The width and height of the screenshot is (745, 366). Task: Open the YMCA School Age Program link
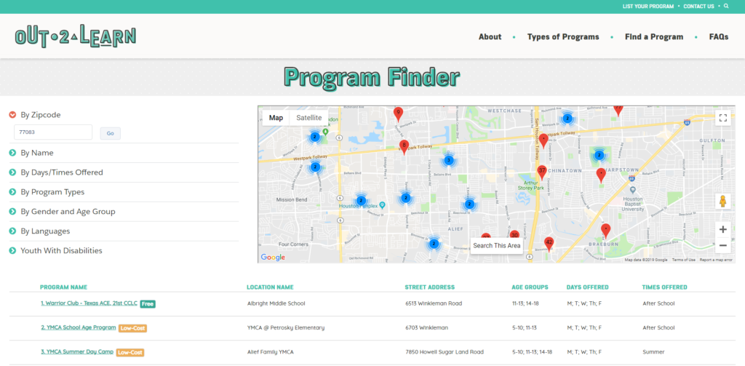(79, 327)
